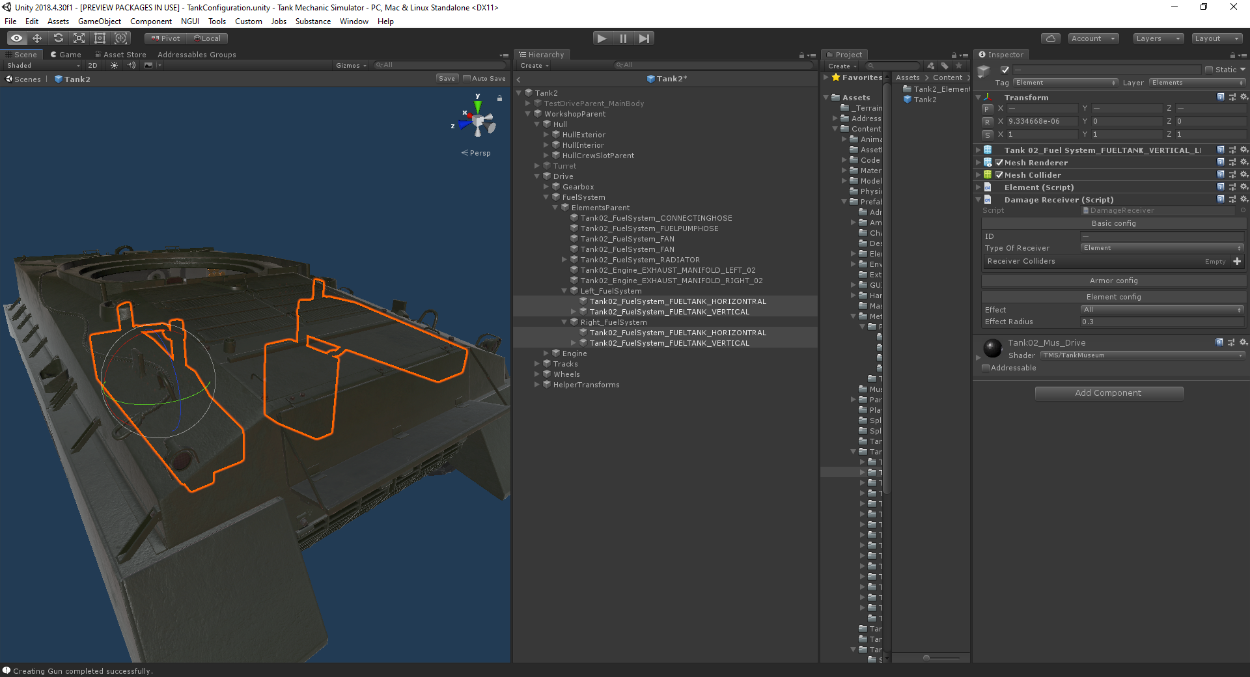Disable the Mesh Renderer component checkbox
Image resolution: width=1250 pixels, height=677 pixels.
pyautogui.click(x=999, y=163)
